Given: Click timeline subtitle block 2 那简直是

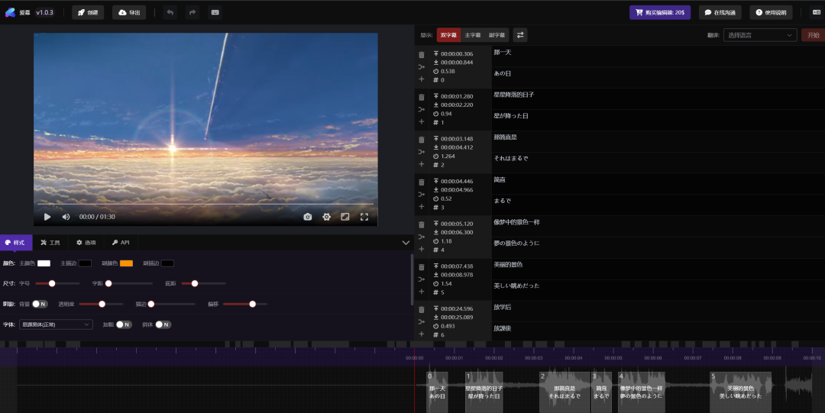Looking at the screenshot, I should coord(565,392).
